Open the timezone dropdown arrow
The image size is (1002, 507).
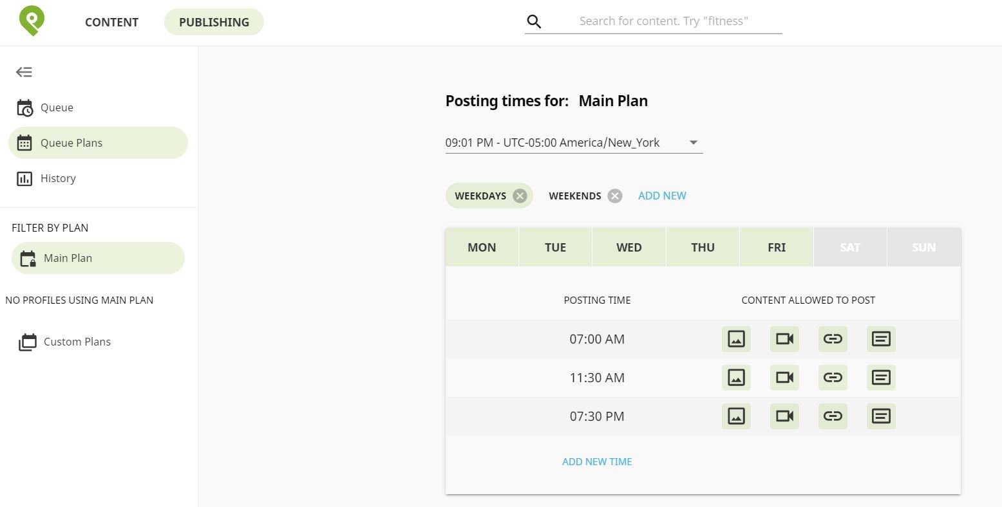pos(694,143)
